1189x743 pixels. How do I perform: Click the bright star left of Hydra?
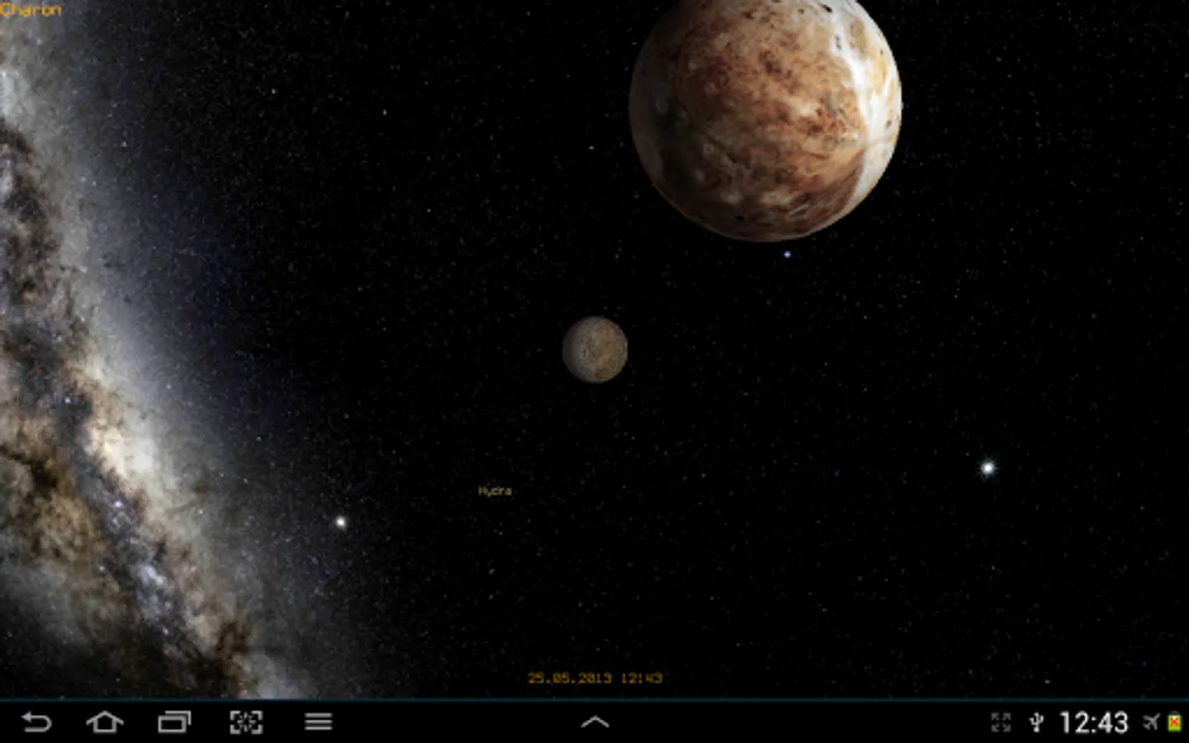(x=340, y=522)
